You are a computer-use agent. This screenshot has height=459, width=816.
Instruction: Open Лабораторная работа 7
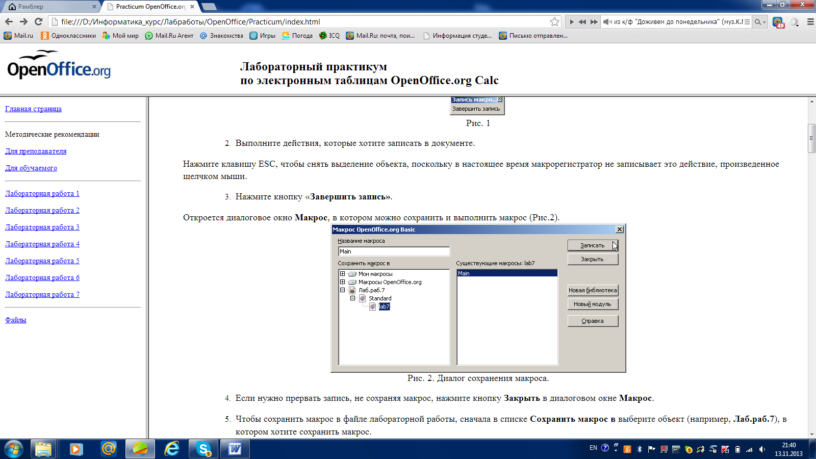pos(42,294)
